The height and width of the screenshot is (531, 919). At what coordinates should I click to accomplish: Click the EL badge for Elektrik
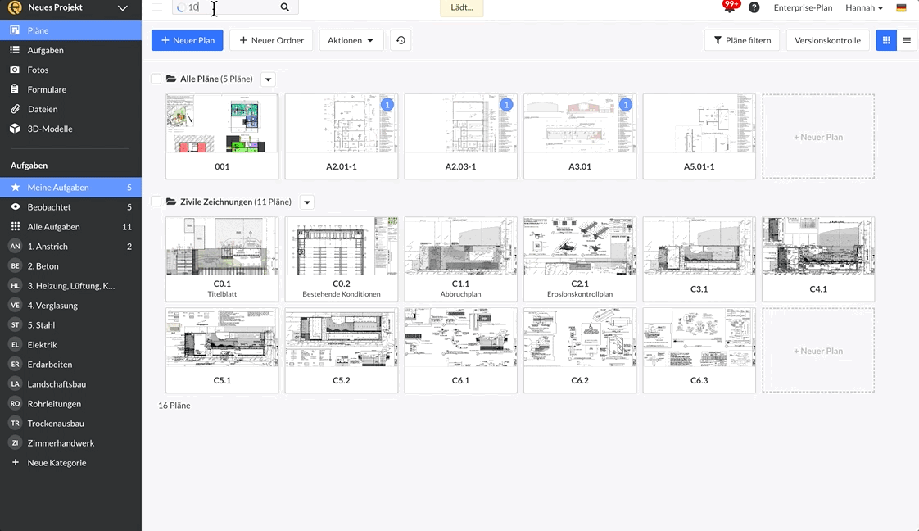(16, 345)
